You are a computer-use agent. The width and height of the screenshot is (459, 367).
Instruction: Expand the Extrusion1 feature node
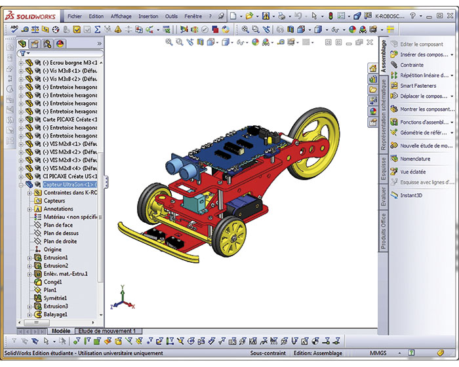[30, 258]
